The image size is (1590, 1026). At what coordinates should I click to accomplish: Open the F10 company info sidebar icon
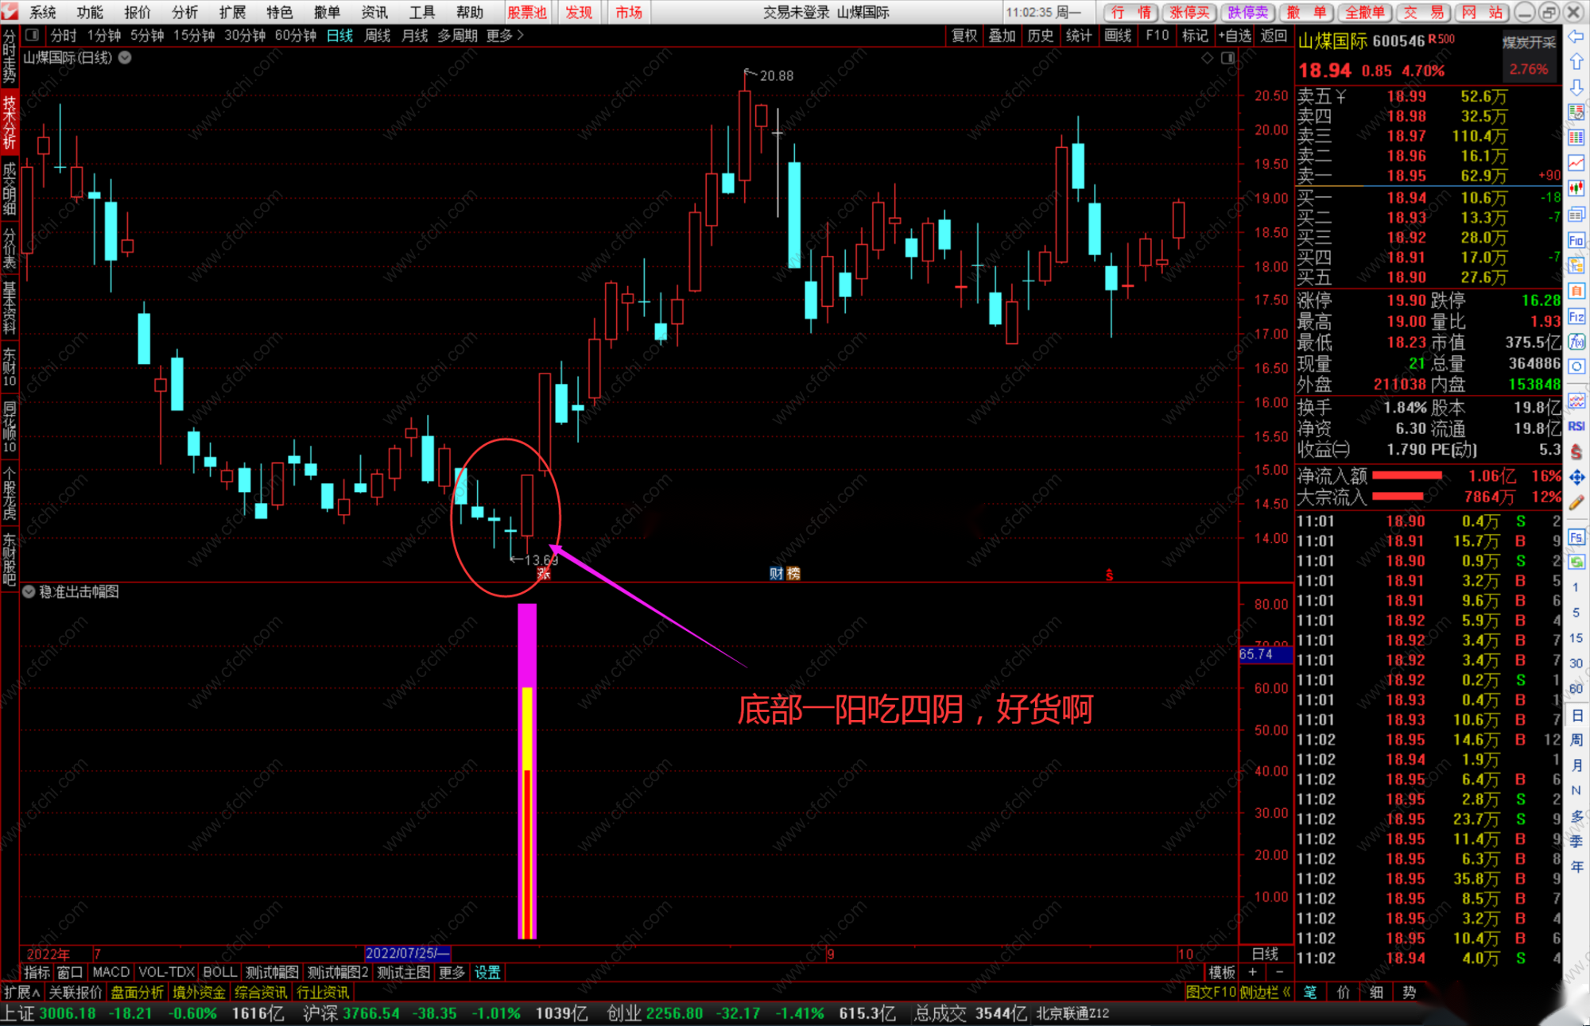point(1576,241)
